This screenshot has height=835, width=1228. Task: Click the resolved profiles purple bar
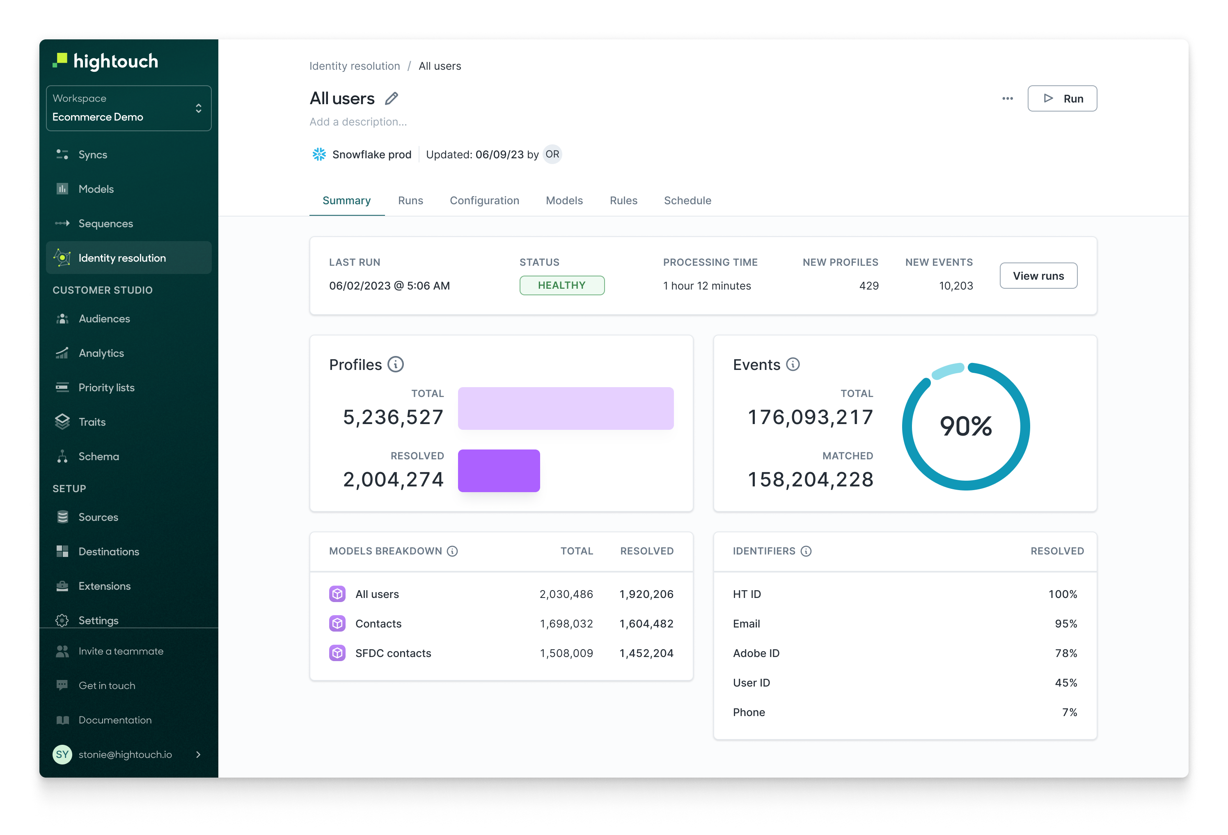click(498, 470)
